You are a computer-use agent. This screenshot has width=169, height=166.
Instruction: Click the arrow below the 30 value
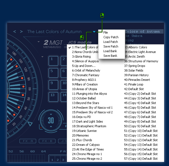coord(51,127)
